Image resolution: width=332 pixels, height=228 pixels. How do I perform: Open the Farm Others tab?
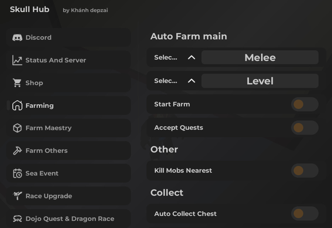tap(68, 150)
